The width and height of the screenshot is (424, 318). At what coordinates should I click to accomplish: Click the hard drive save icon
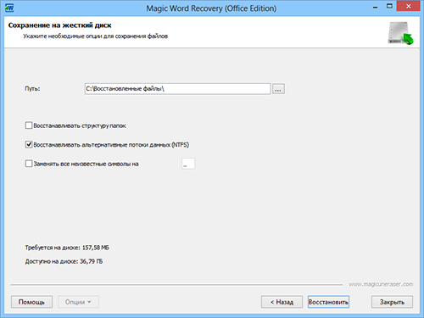pyautogui.click(x=400, y=33)
